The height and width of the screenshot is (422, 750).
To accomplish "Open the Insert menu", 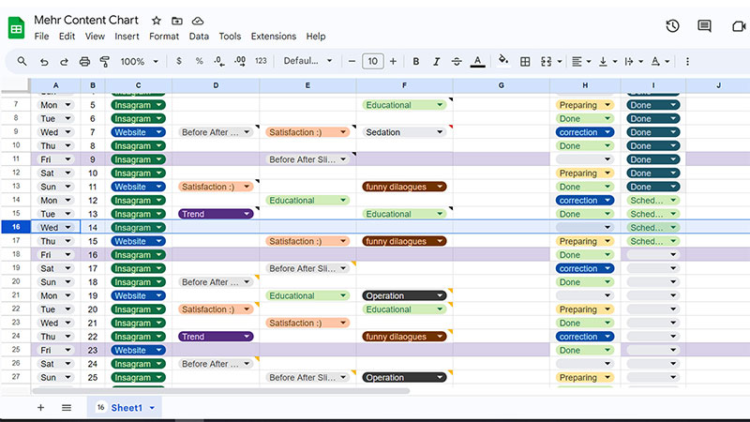I will [x=127, y=37].
